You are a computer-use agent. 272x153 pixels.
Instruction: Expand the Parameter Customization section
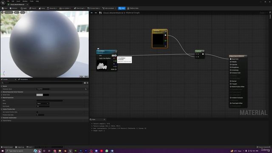(2, 118)
